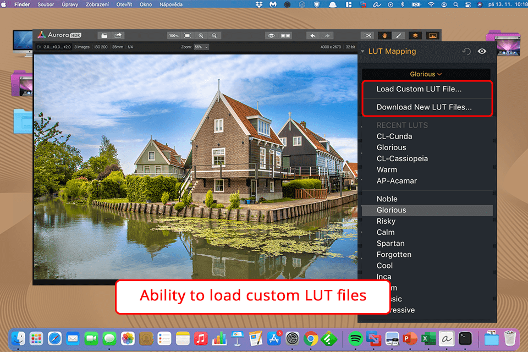The image size is (528, 352).
Task: Open Google Chrome from the Dock
Action: point(310,339)
